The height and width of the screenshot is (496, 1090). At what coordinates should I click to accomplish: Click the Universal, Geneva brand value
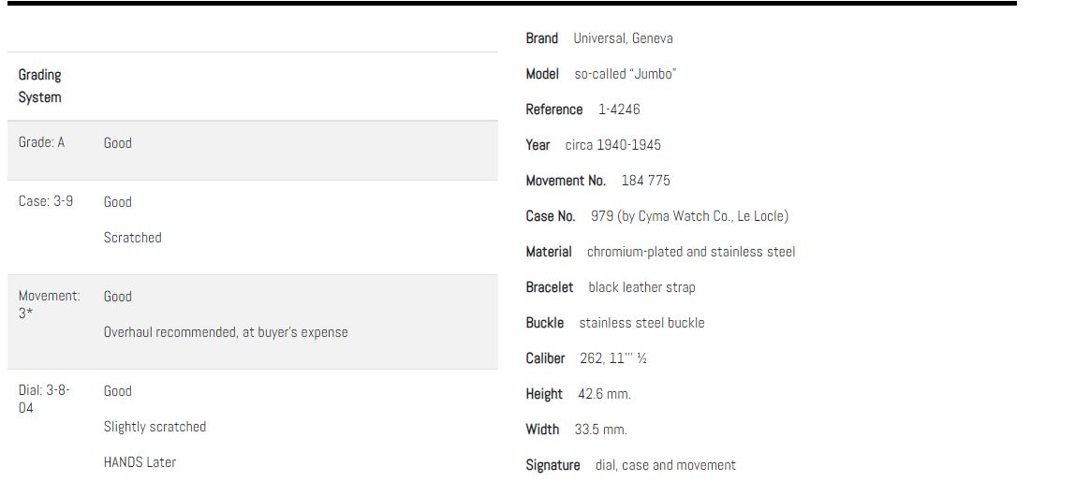623,38
